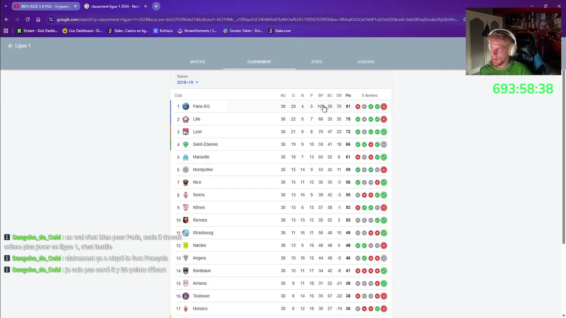Open the Saison 2018–19 dropdown
Image resolution: width=566 pixels, height=318 pixels.
click(187, 83)
